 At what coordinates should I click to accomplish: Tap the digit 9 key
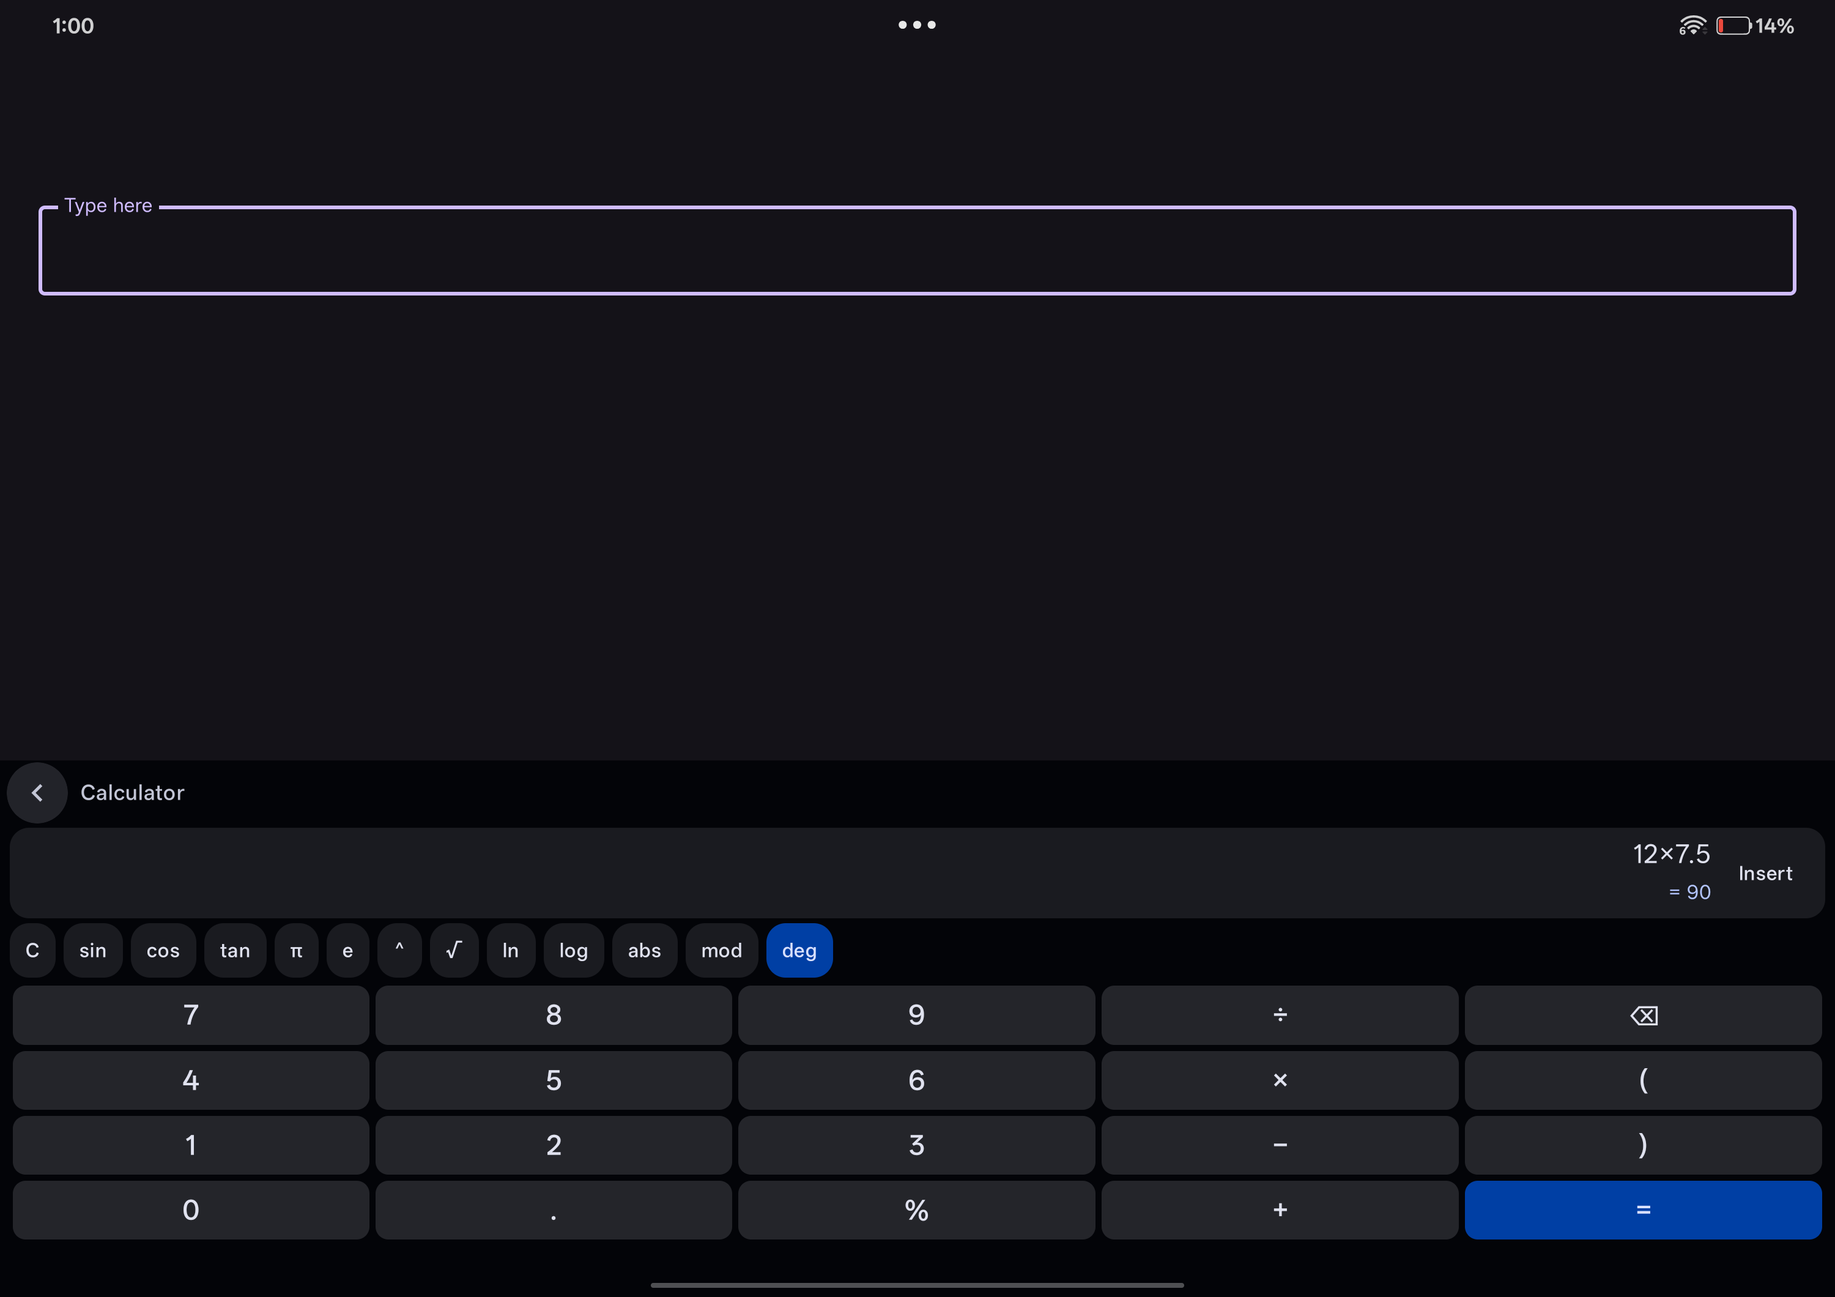pos(916,1015)
